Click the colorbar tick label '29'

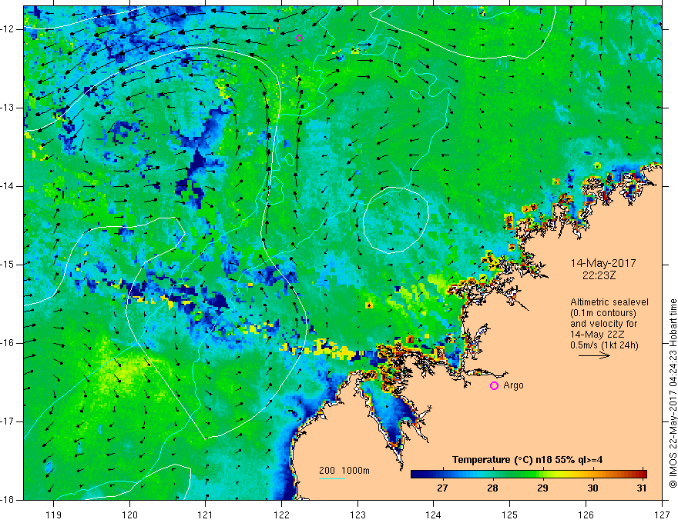[542, 488]
